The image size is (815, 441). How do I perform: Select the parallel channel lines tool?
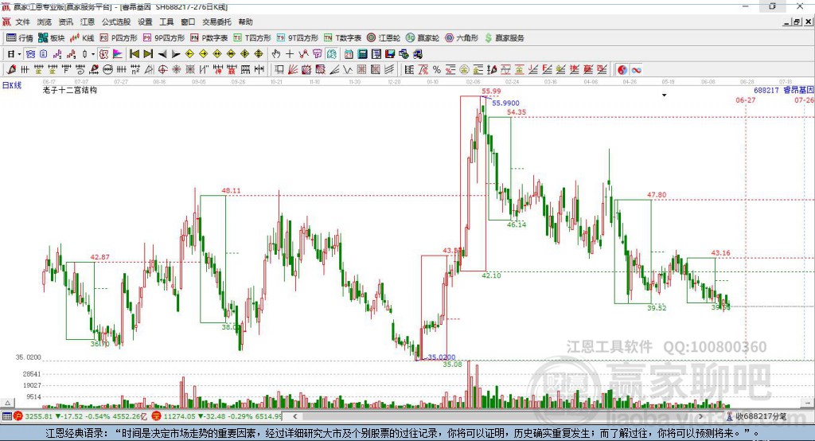pos(390,70)
